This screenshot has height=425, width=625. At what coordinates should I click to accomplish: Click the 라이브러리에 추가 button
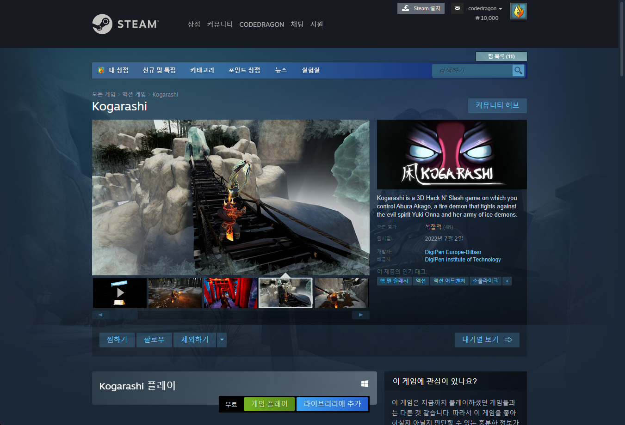point(332,404)
